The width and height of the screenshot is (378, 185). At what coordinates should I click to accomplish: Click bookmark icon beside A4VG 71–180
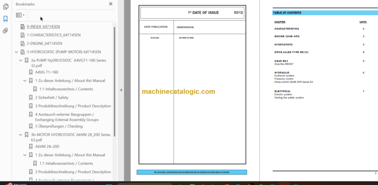[x=31, y=72]
